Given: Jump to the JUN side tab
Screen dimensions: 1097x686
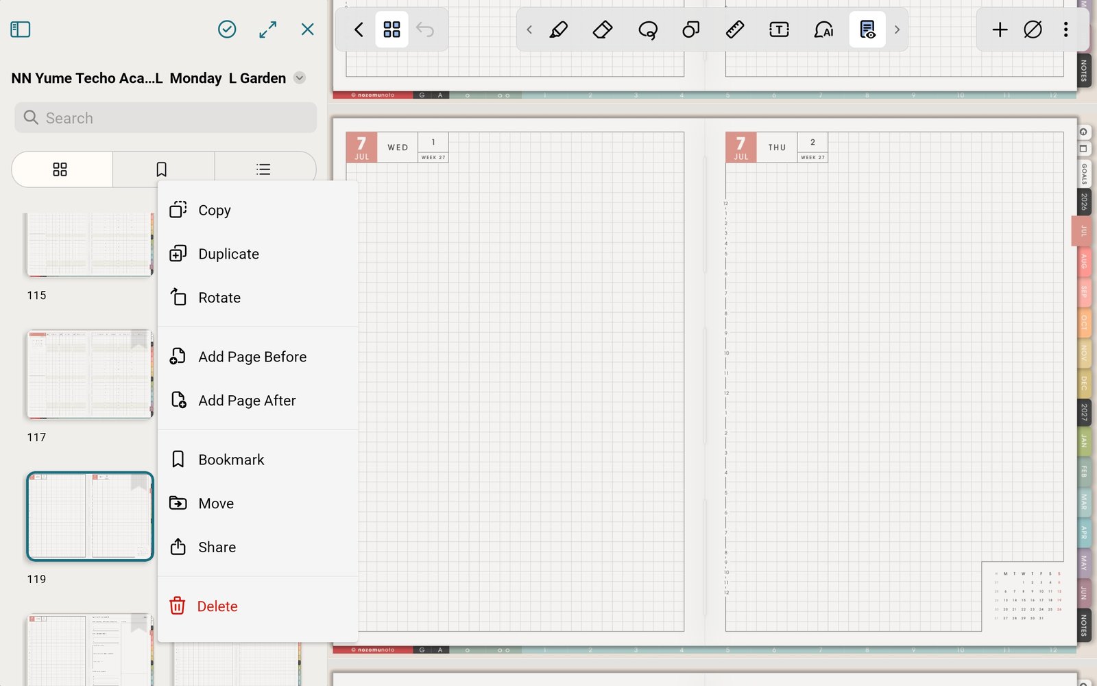Looking at the screenshot, I should (x=1084, y=593).
